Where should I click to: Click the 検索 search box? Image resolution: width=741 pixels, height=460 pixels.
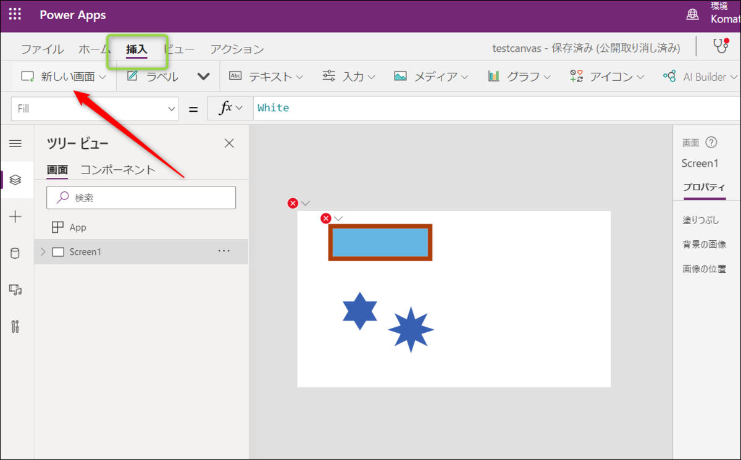click(141, 198)
